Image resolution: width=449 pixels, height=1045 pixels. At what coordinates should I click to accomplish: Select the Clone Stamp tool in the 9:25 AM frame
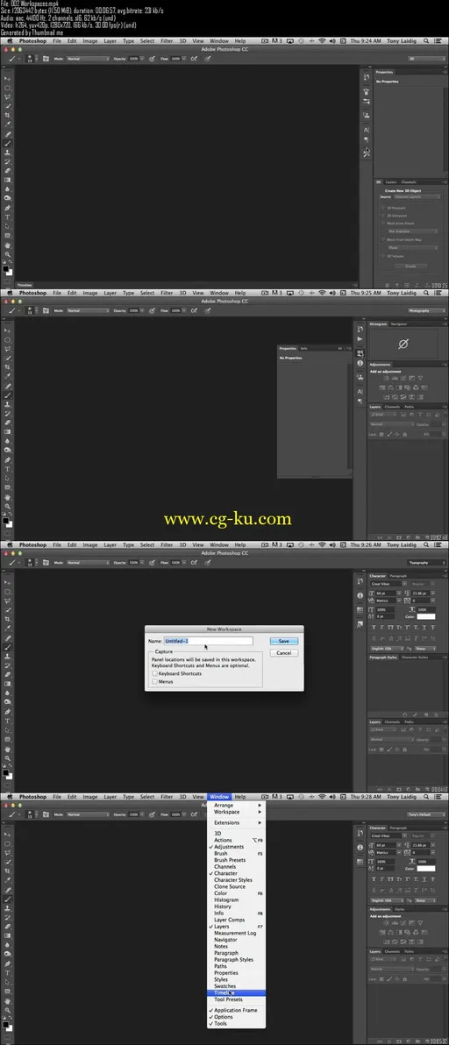tap(8, 404)
